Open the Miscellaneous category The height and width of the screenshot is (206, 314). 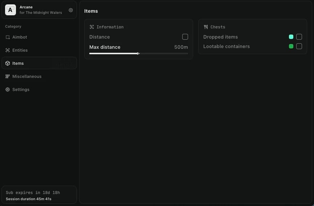coord(39,76)
